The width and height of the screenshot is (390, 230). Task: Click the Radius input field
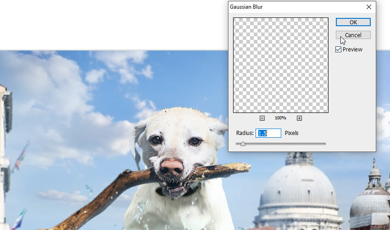point(268,133)
